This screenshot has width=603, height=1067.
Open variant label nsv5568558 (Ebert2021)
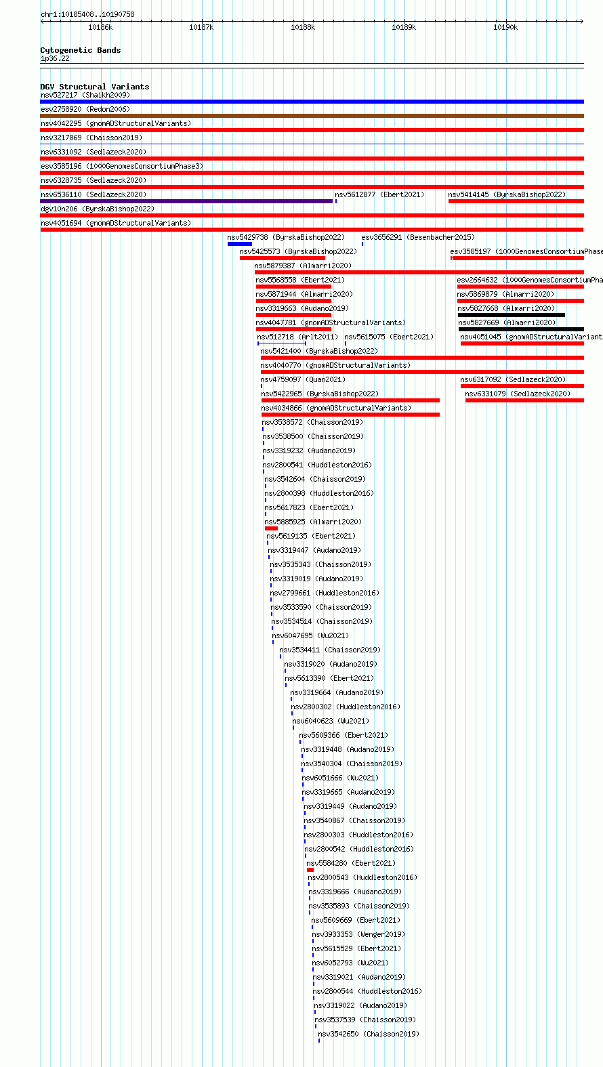(300, 280)
